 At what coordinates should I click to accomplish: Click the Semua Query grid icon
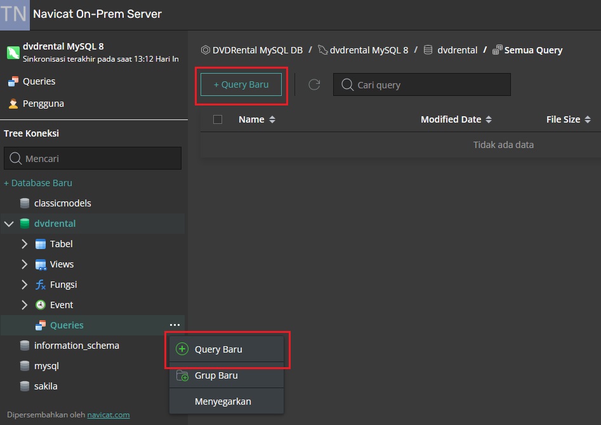[x=497, y=50]
